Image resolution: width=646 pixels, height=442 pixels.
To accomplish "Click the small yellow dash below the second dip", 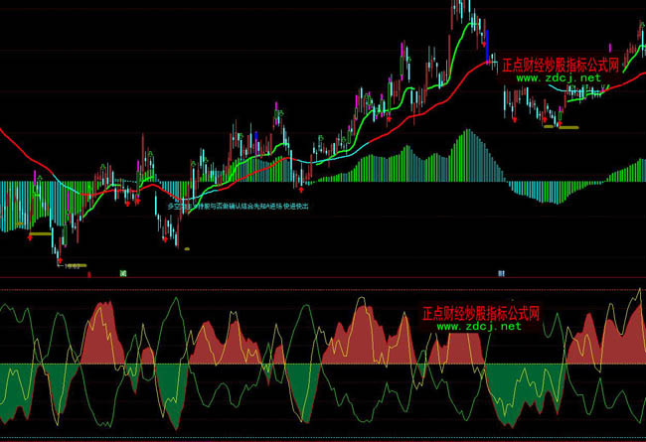I will coord(185,248).
